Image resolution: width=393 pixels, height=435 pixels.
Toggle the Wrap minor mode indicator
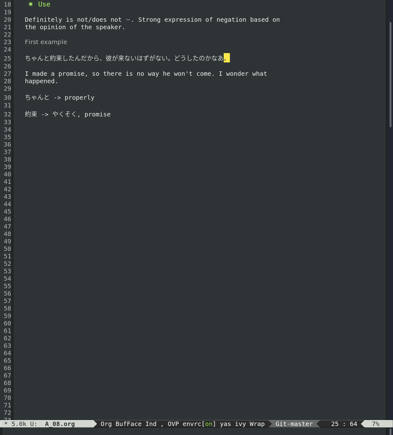coord(257,424)
